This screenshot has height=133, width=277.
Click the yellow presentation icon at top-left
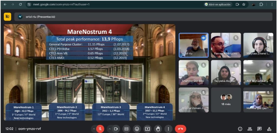tap(7, 17)
